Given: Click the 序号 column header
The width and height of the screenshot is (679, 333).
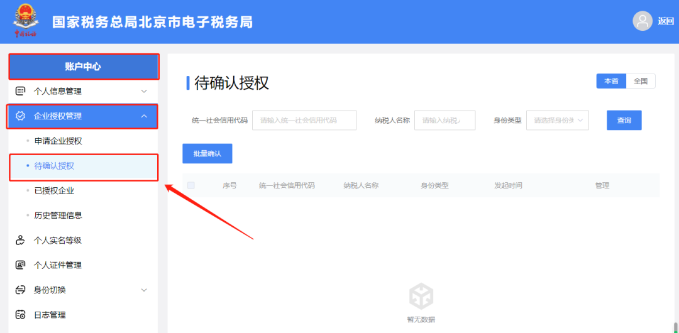Looking at the screenshot, I should [x=229, y=186].
